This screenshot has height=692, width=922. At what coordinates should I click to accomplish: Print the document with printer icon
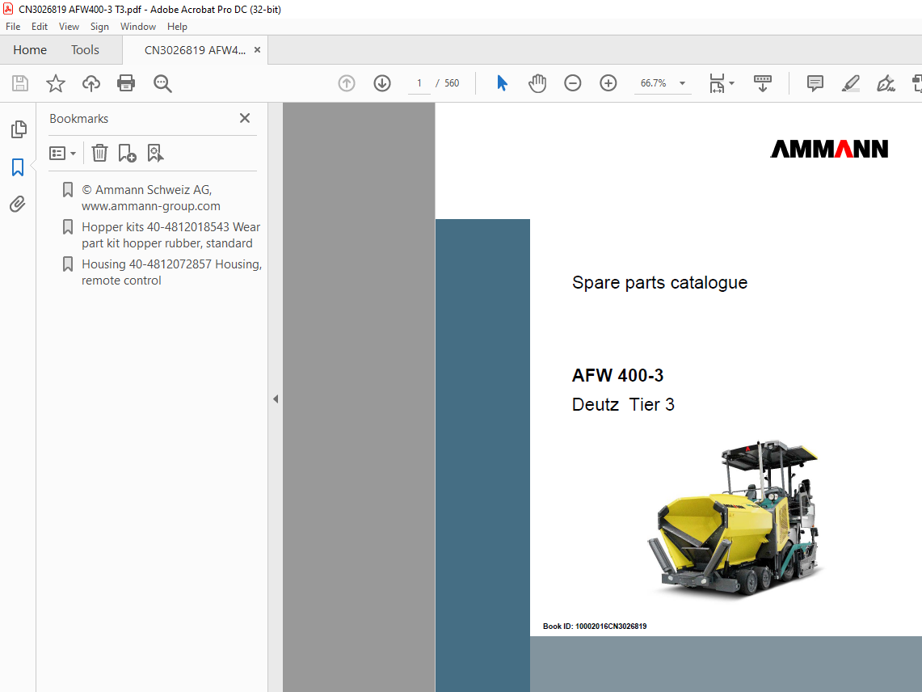click(x=126, y=83)
